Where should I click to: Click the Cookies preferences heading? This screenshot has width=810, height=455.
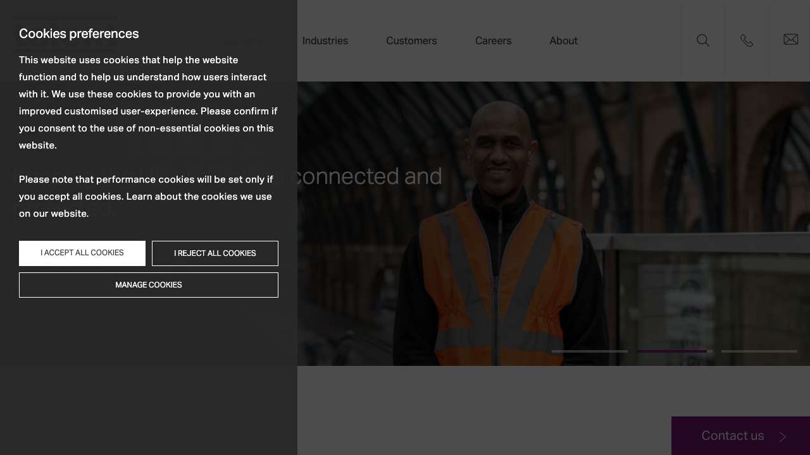click(x=79, y=34)
